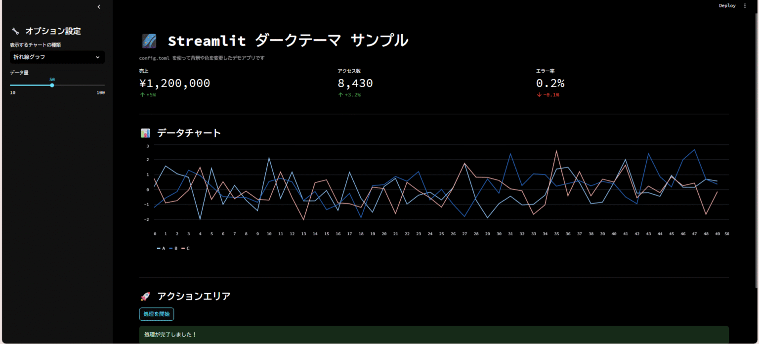Screen dimensions: 759x344
Task: Click the green up arrow under 売上
Action: (x=142, y=95)
